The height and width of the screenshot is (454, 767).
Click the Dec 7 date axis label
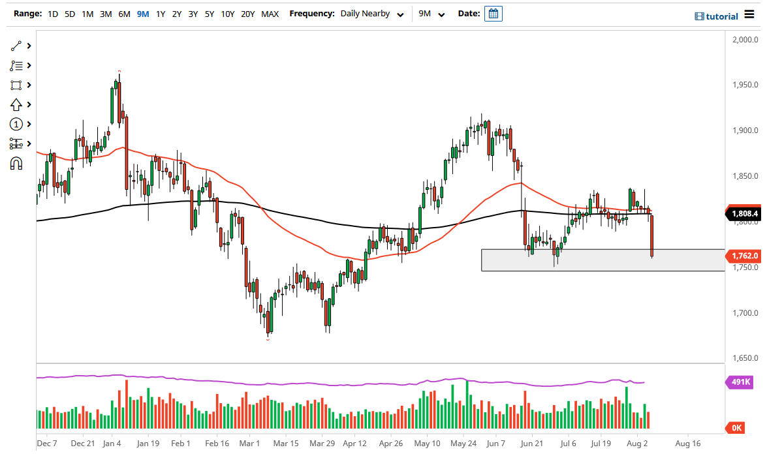[x=47, y=444]
